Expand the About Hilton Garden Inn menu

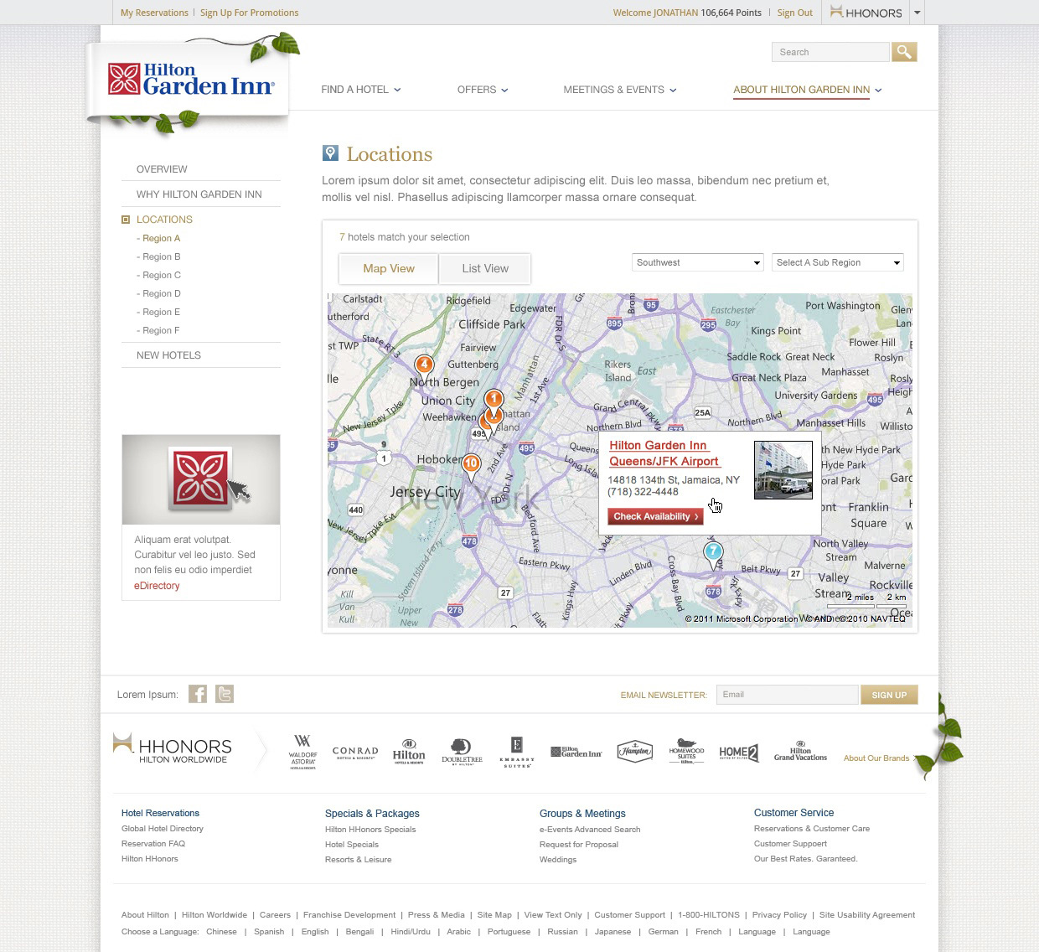[808, 90]
